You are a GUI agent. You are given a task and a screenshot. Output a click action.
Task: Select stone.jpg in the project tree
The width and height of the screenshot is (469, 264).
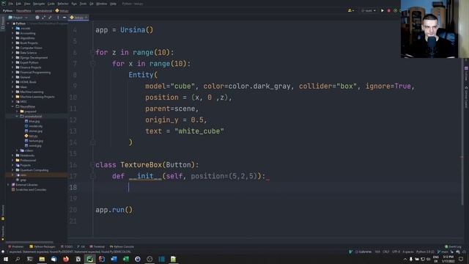(x=33, y=131)
